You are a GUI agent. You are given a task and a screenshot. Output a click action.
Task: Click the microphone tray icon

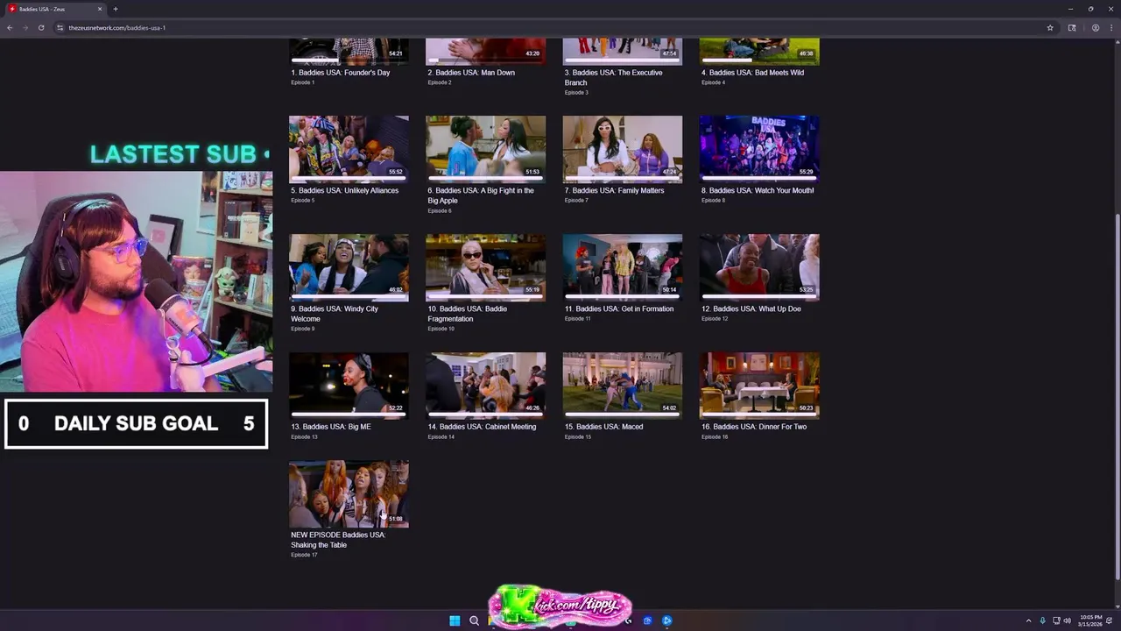[x=1042, y=620]
